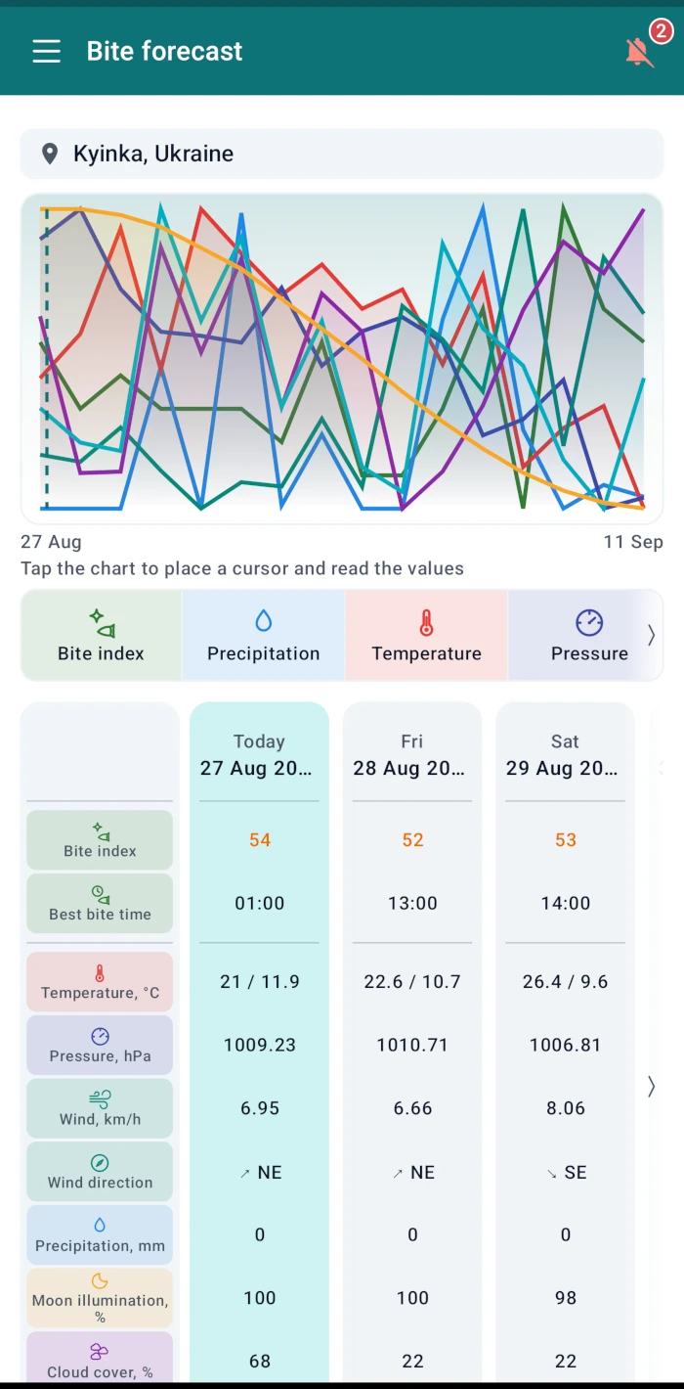Expand more chart parameters with right chevron
Image resolution: width=684 pixels, height=1389 pixels.
pos(652,635)
